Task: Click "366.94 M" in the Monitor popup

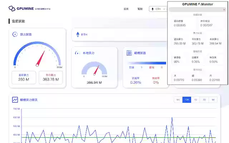Action: click(x=215, y=44)
